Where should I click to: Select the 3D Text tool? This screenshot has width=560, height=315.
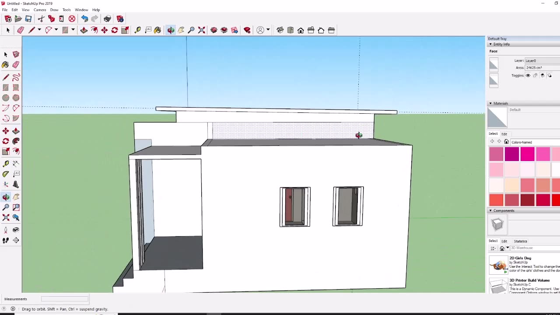point(16,184)
